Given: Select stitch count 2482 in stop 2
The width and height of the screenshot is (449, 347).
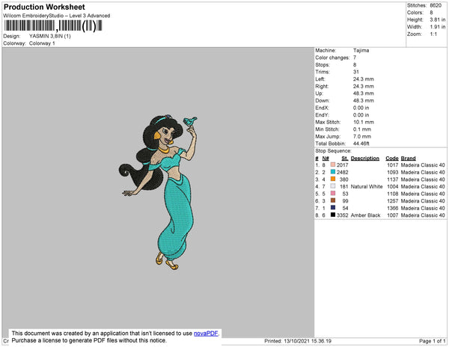Looking at the screenshot, I should (343, 172).
